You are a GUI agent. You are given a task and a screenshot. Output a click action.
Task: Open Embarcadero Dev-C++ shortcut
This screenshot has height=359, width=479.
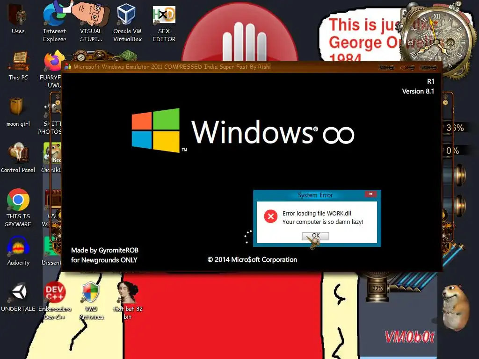54,300
